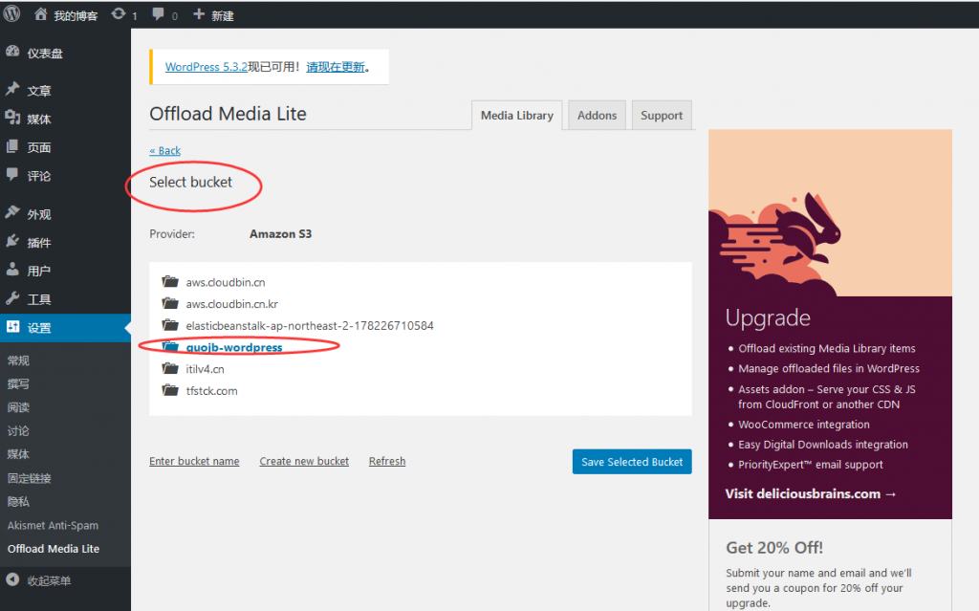Screen dimensions: 979x611
Task: Open 隐私 privacy submenu
Action: pyautogui.click(x=19, y=502)
